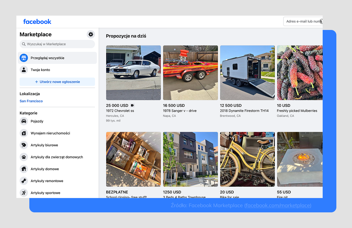This screenshot has width=352, height=228.
Task: Click the 1250 USD price
Action: click(172, 192)
